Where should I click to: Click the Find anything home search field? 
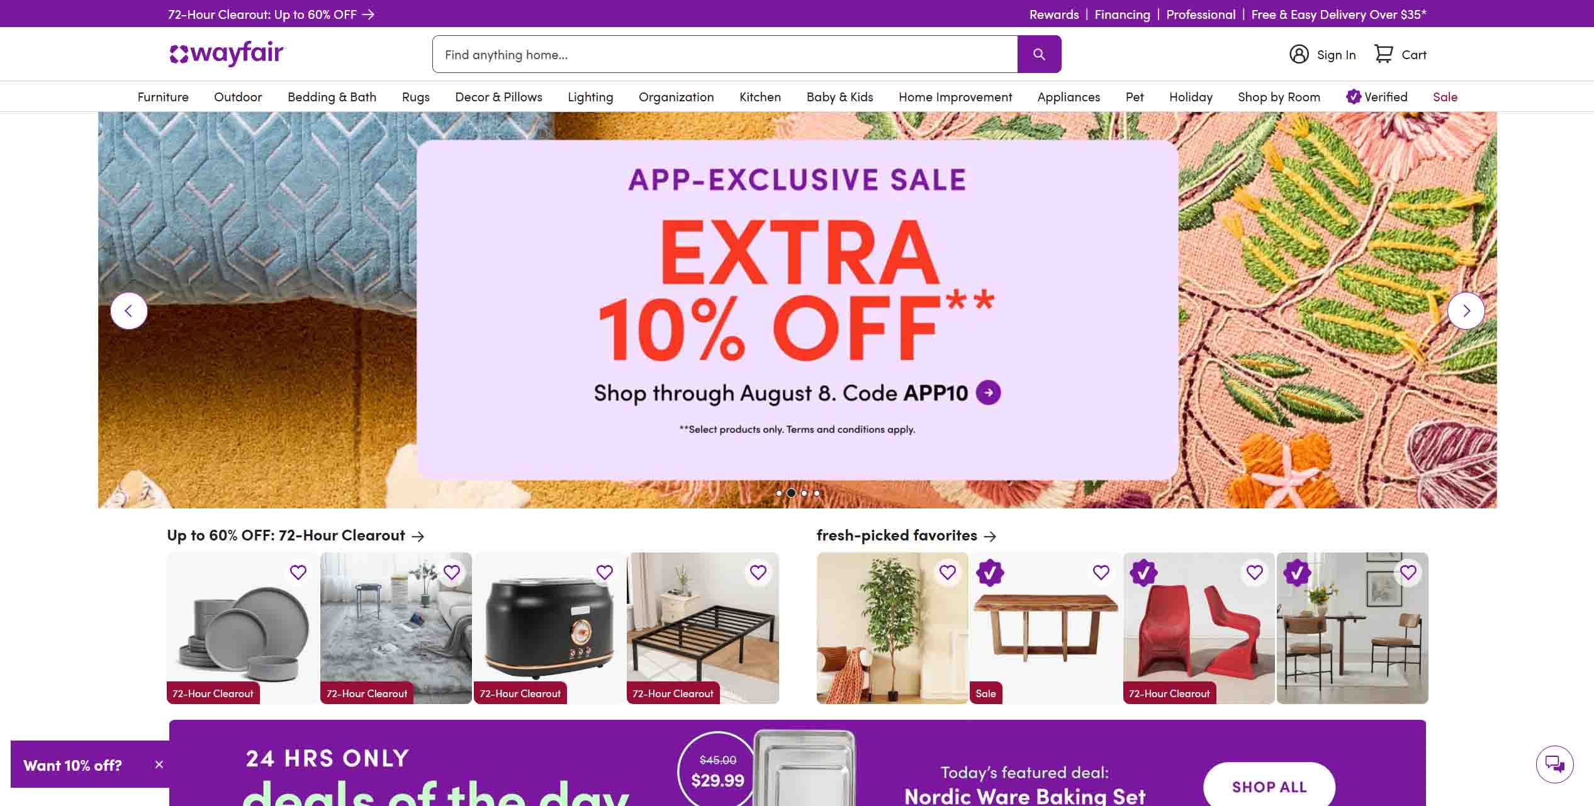point(725,54)
